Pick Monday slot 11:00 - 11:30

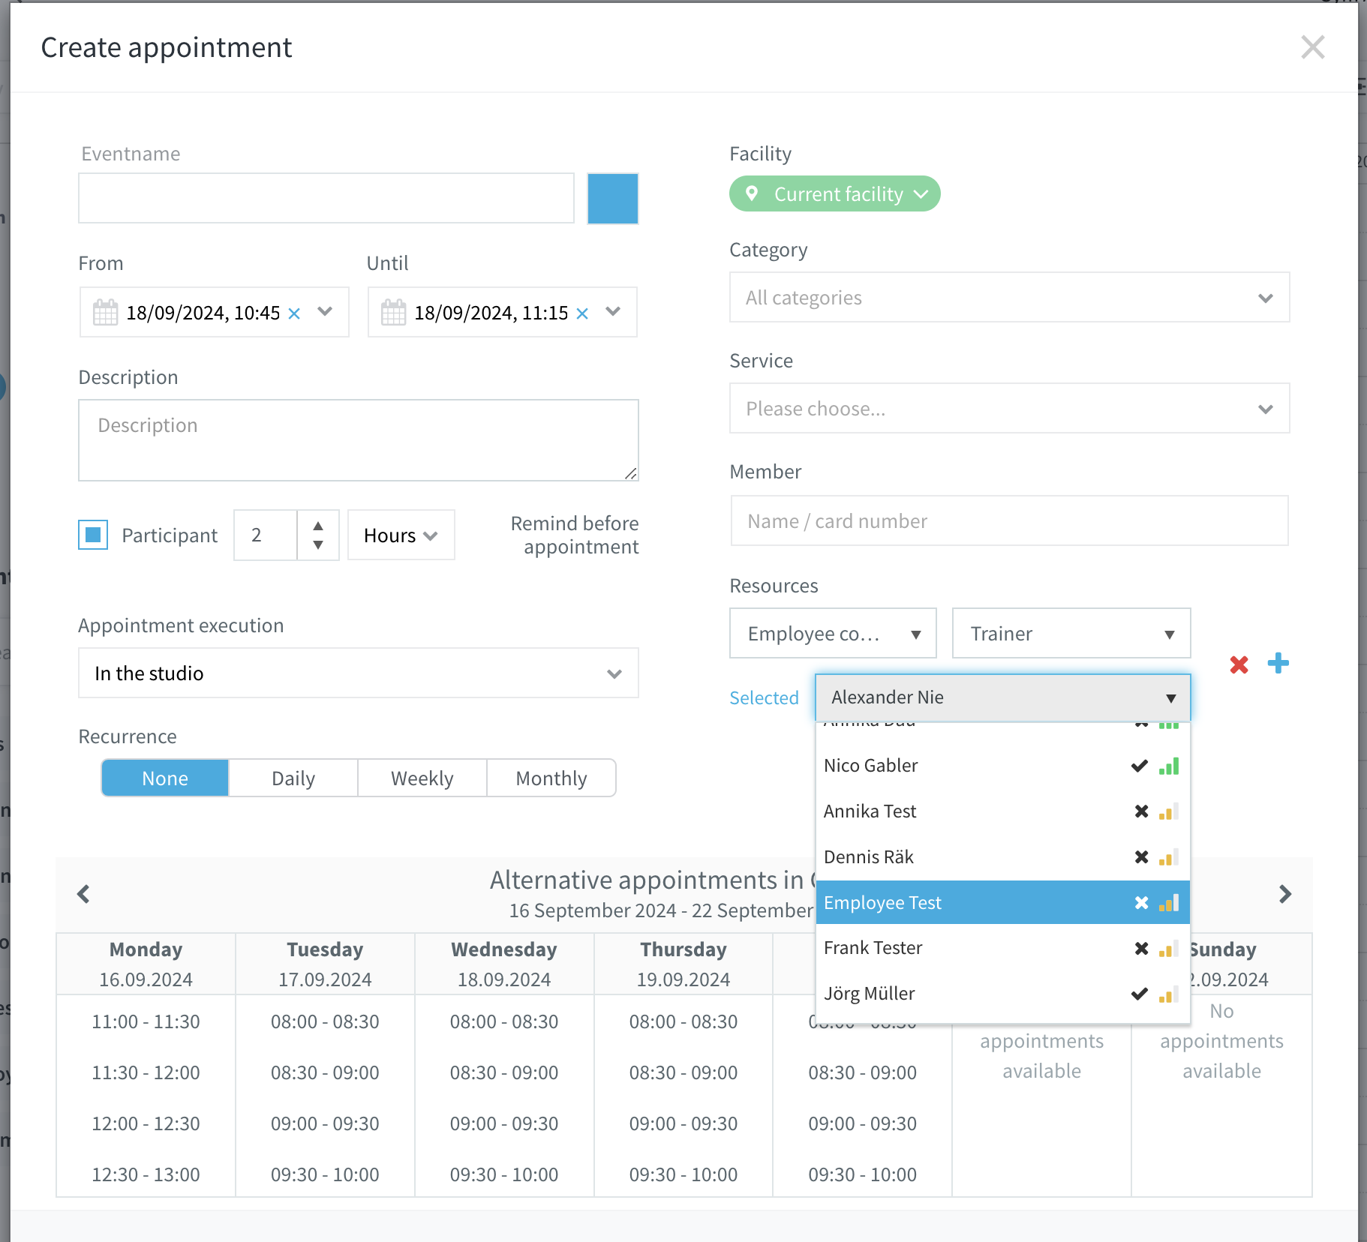(146, 1021)
